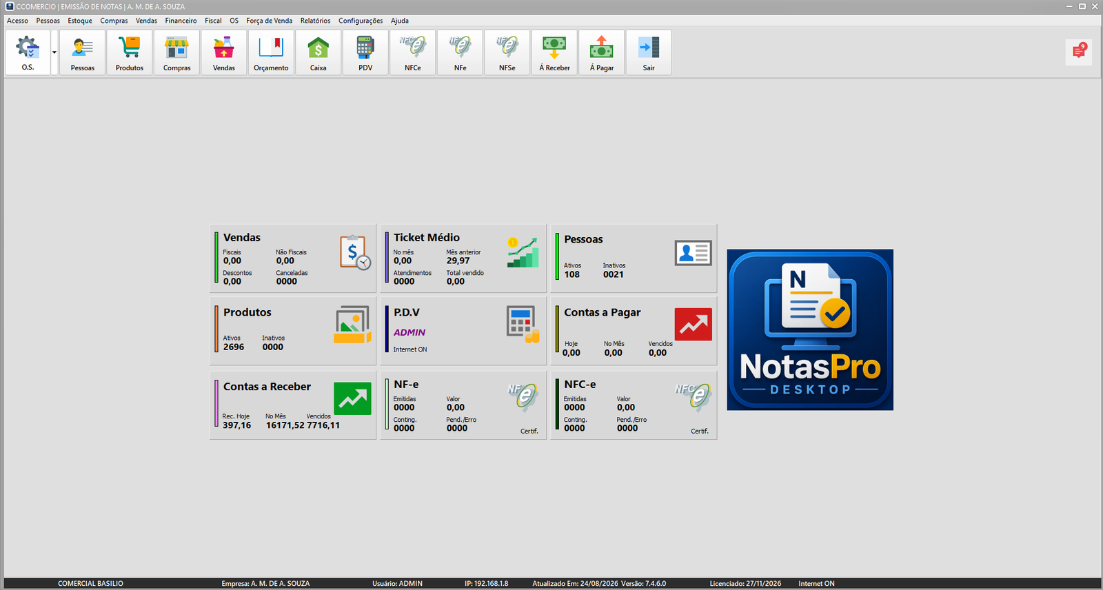The height and width of the screenshot is (590, 1103).
Task: Open NFSe from the toolbar
Action: (507, 52)
